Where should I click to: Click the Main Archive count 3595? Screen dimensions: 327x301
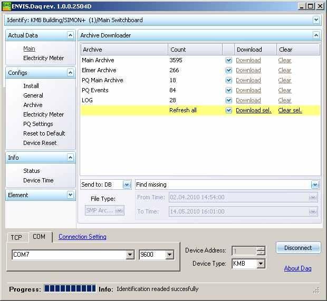(176, 60)
